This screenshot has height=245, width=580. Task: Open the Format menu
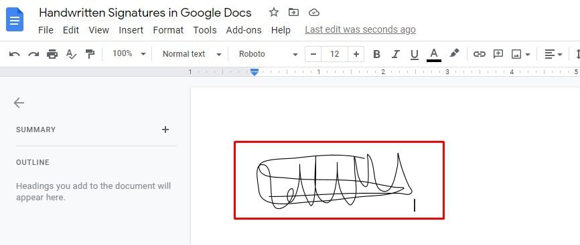(x=168, y=30)
